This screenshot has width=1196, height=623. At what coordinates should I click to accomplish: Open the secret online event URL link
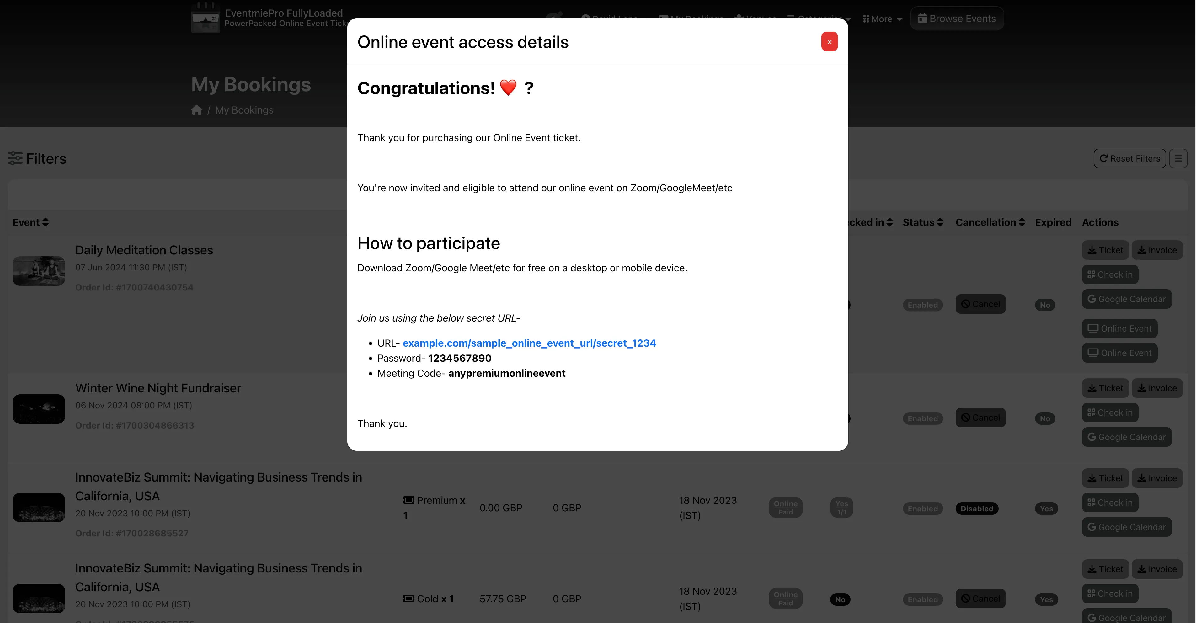(529, 343)
